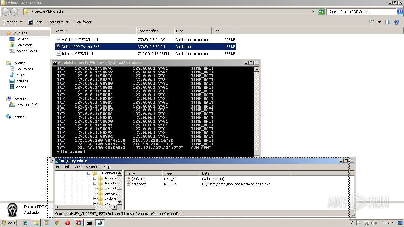Open Windows Explorer folder icon in taskbar
Image resolution: width=404 pixels, height=227 pixels.
point(36,223)
